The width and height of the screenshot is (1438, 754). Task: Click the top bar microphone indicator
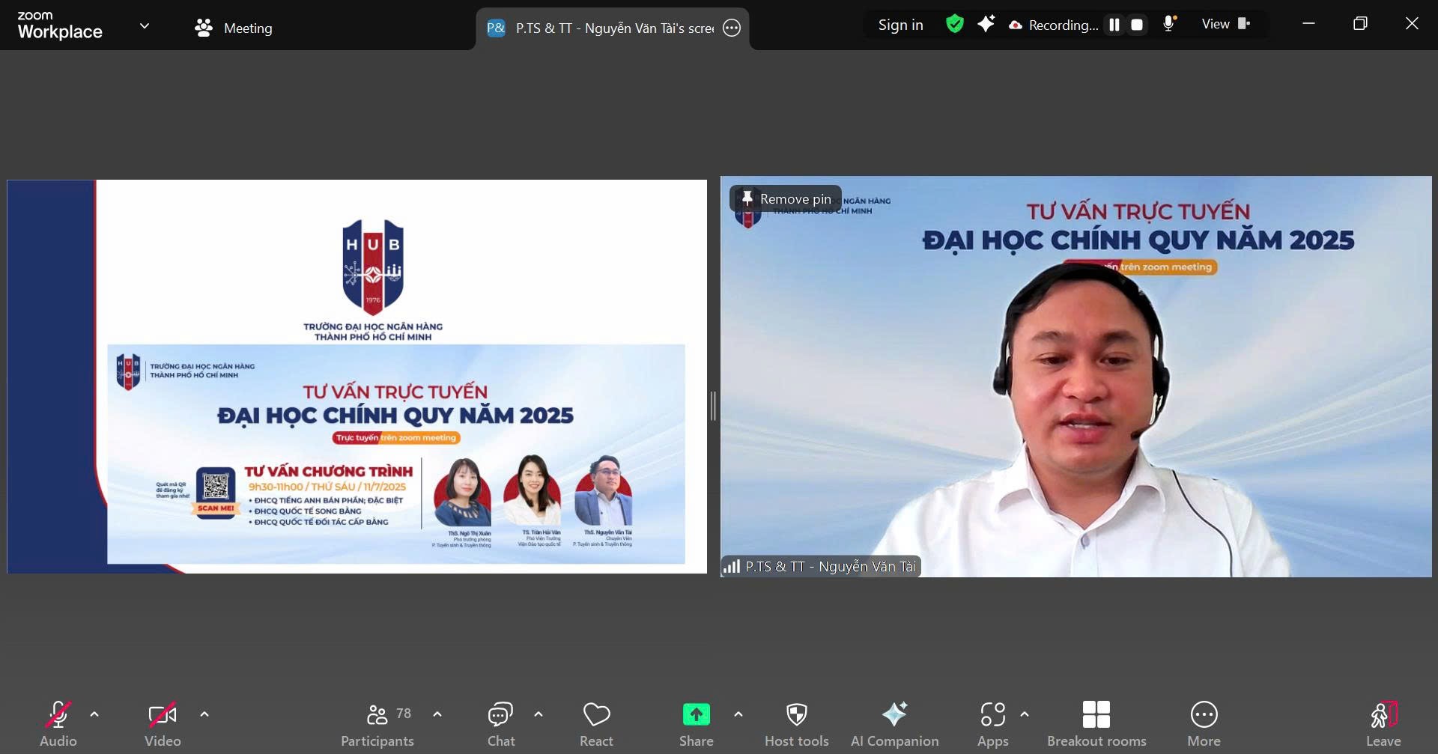coord(1168,24)
